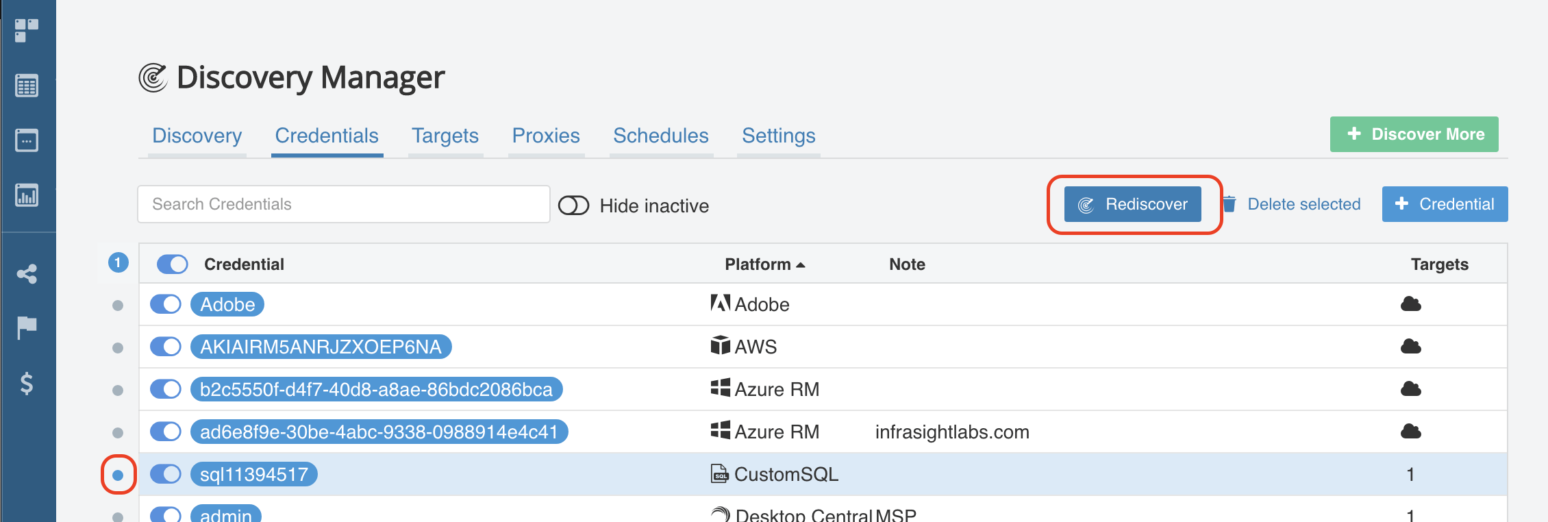Click the cloud target icon in Adobe row

coord(1410,304)
